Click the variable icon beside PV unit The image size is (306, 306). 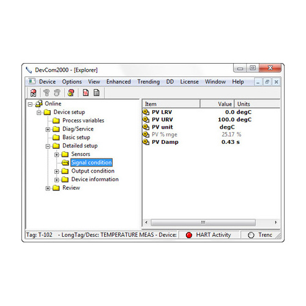[146, 127]
